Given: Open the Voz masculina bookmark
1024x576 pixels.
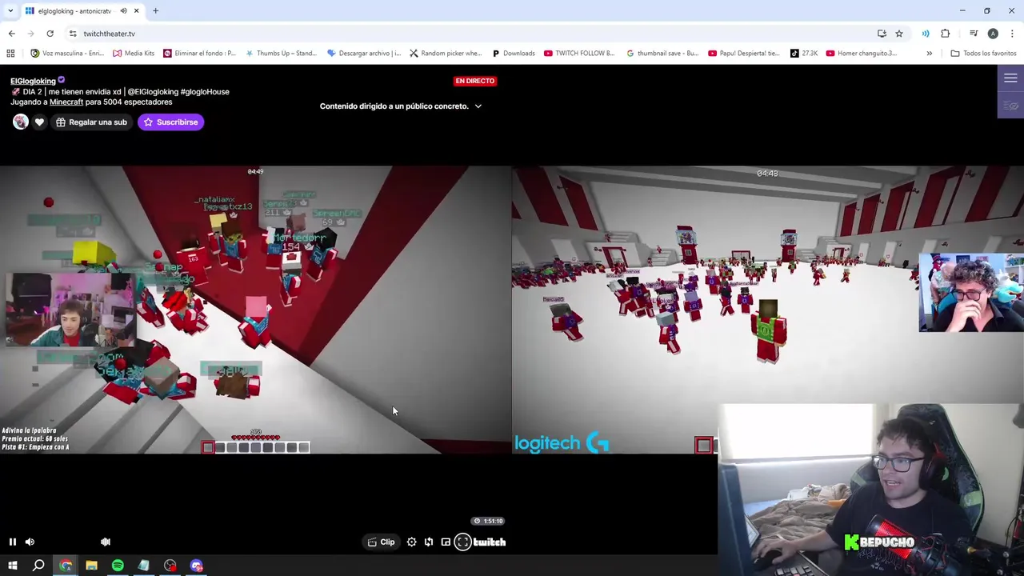Looking at the screenshot, I should click(x=67, y=54).
